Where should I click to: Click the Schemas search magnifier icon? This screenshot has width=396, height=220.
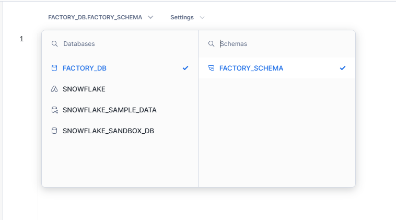tap(211, 44)
